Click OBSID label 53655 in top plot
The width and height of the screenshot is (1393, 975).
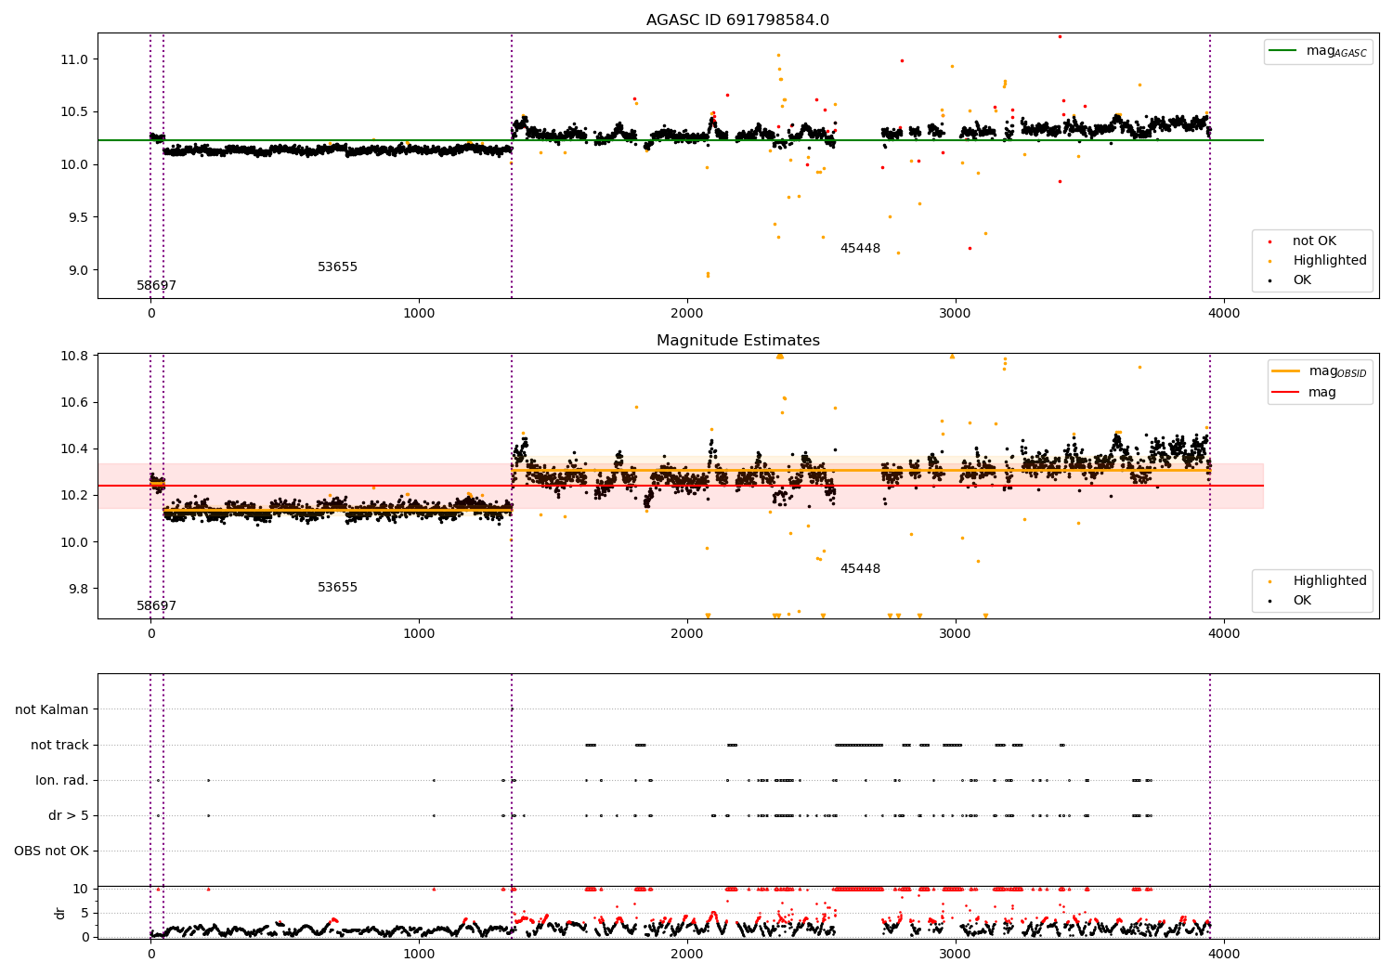(337, 267)
